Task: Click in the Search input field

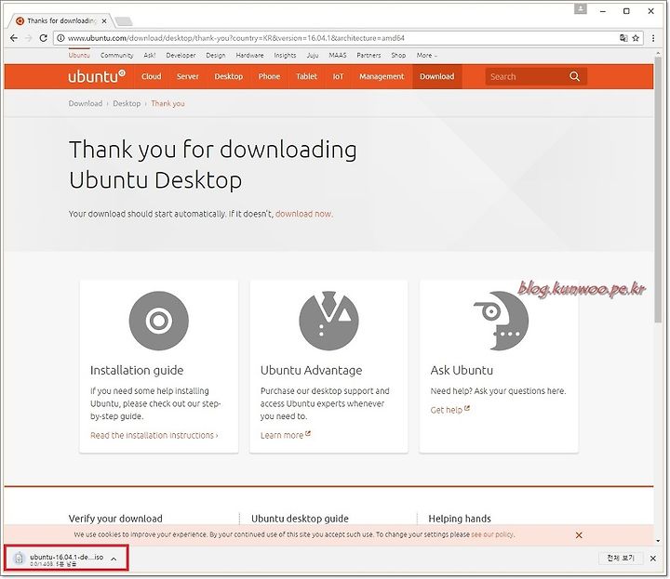Action: pos(528,76)
